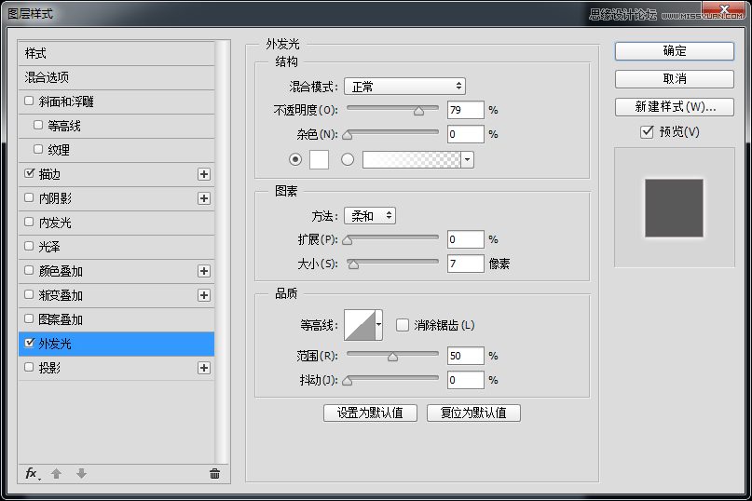This screenshot has height=501, width=752.
Task: Click the 抖动 value field
Action: [x=466, y=380]
